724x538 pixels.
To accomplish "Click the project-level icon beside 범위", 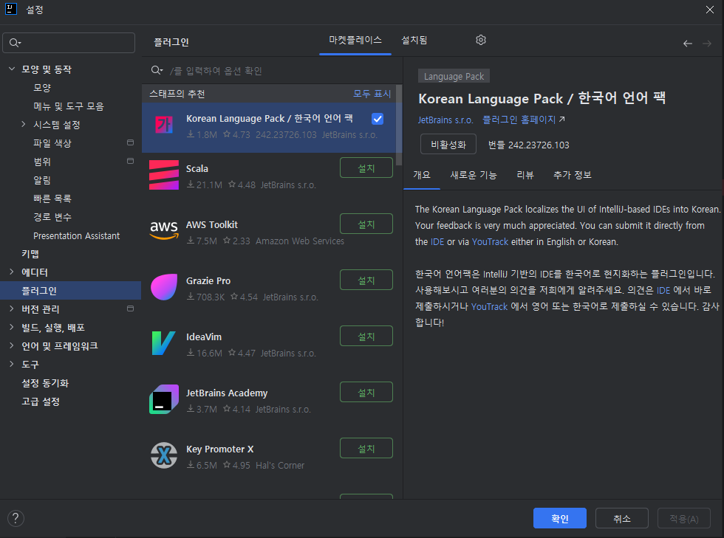I will (x=130, y=161).
